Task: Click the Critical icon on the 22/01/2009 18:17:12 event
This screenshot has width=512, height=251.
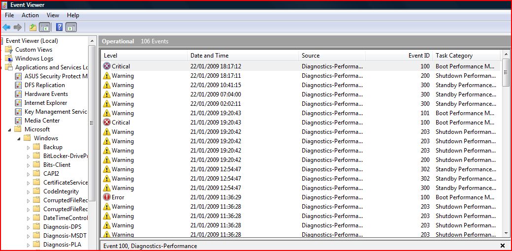Action: pyautogui.click(x=107, y=66)
